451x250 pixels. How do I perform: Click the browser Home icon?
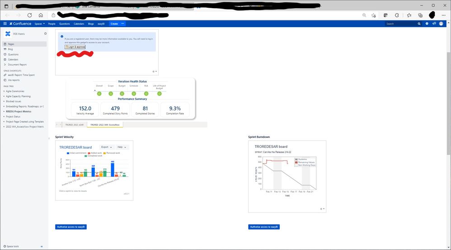tap(41, 15)
